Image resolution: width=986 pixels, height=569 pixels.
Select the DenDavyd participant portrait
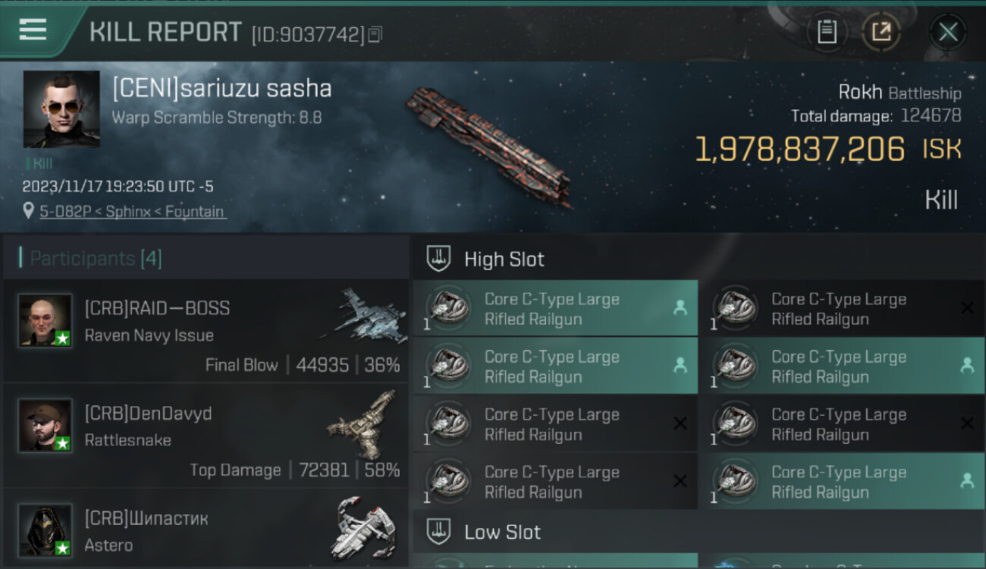pos(46,426)
